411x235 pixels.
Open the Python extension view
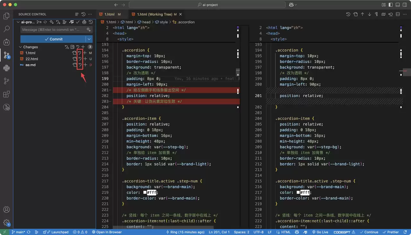pyautogui.click(x=6, y=68)
